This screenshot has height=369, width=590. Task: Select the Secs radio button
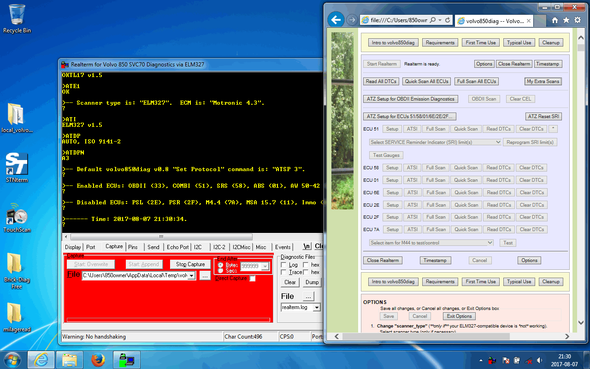click(221, 271)
